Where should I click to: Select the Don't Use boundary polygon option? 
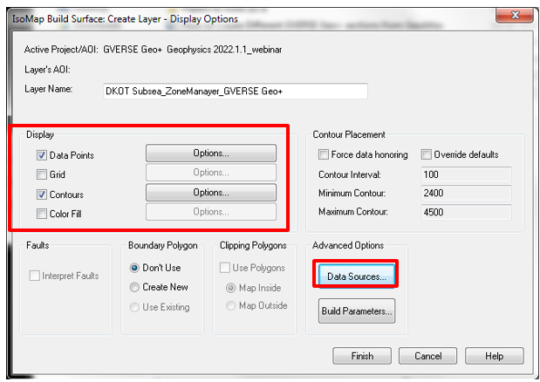coord(134,268)
